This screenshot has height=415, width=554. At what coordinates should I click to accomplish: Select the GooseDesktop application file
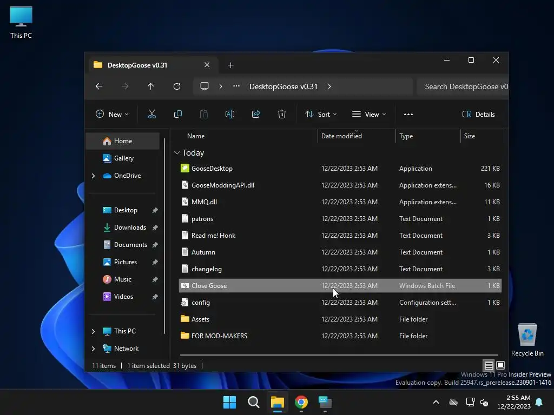[340, 169]
